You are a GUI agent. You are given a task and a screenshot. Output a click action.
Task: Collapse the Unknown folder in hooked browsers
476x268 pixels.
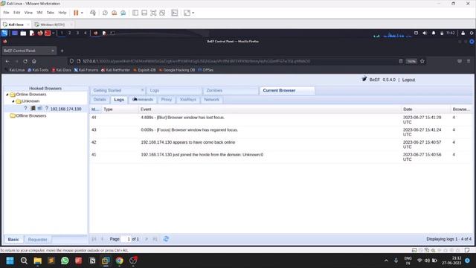point(13,101)
